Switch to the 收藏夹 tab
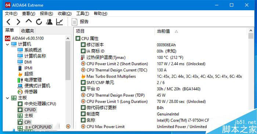257x134 pixels. pyautogui.click(x=28, y=31)
